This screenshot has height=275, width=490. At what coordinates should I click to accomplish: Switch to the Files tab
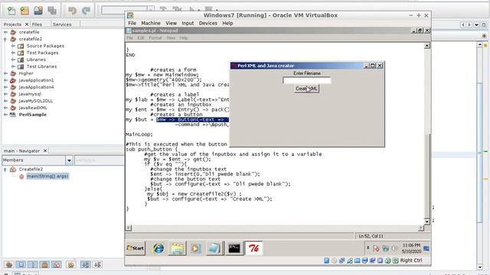37,24
